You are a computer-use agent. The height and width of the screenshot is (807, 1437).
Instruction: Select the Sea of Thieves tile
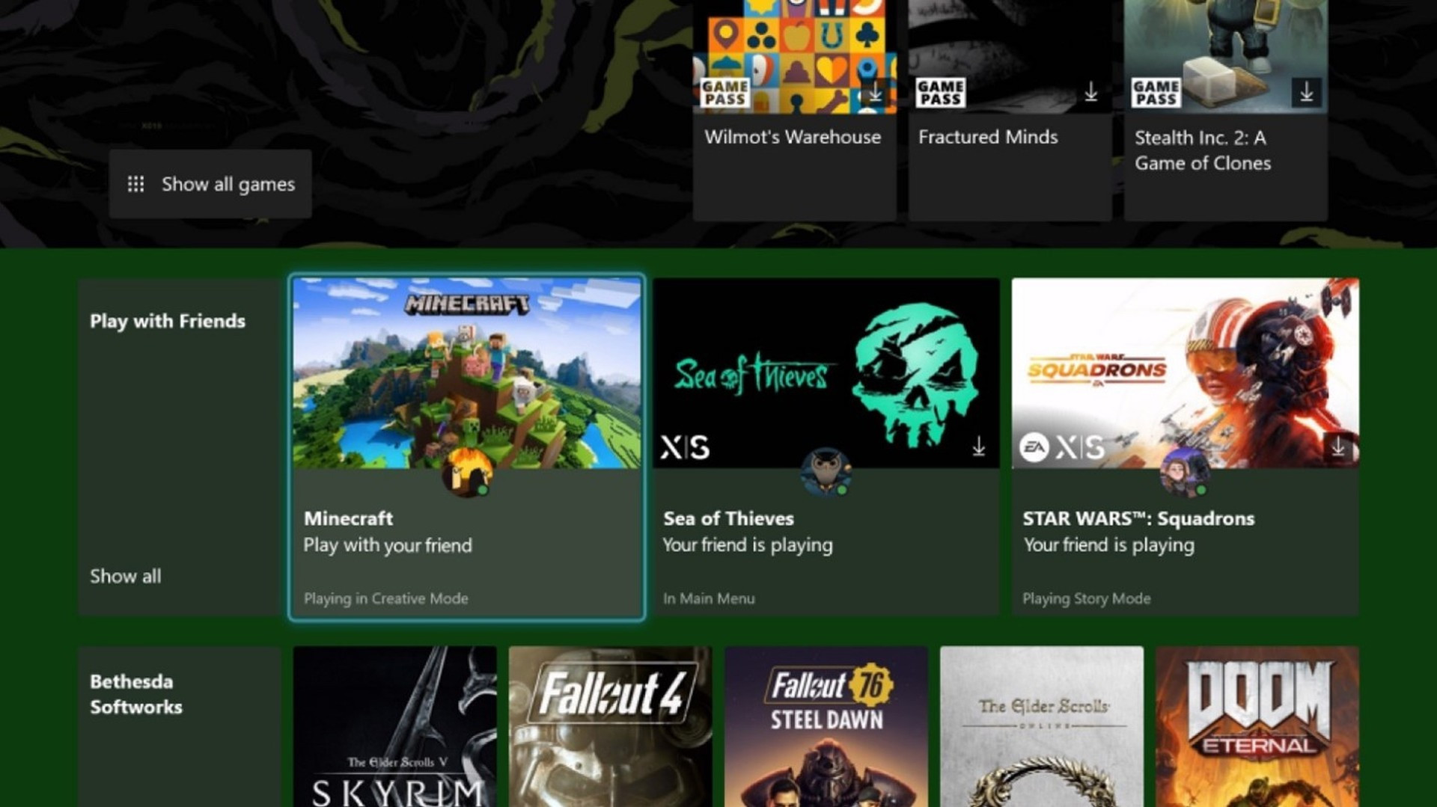(826, 381)
